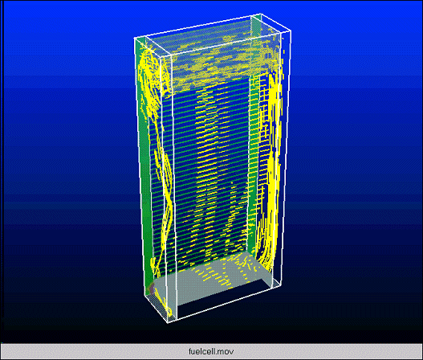This screenshot has width=423, height=360.
Task: Select the green right inner wall strip
Action: 253,162
